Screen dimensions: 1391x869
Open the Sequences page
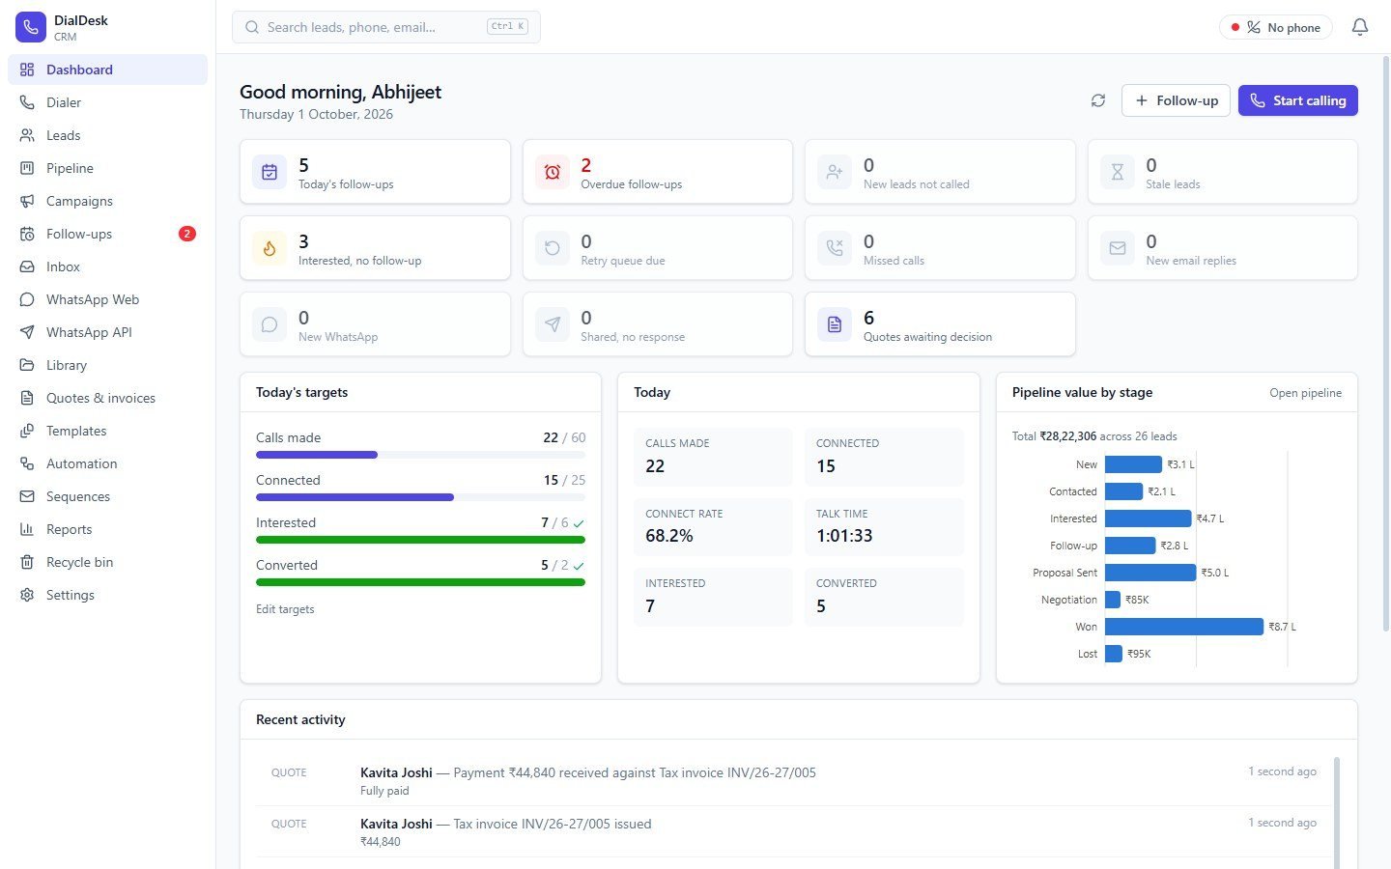(x=107, y=496)
